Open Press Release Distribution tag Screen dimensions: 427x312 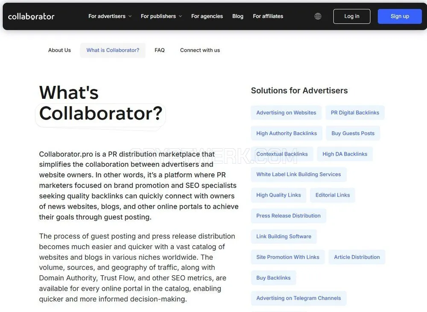tap(288, 216)
